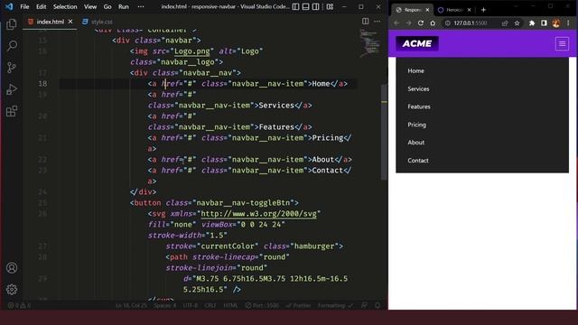
Task: Open the Features nav link
Action: (x=419, y=107)
